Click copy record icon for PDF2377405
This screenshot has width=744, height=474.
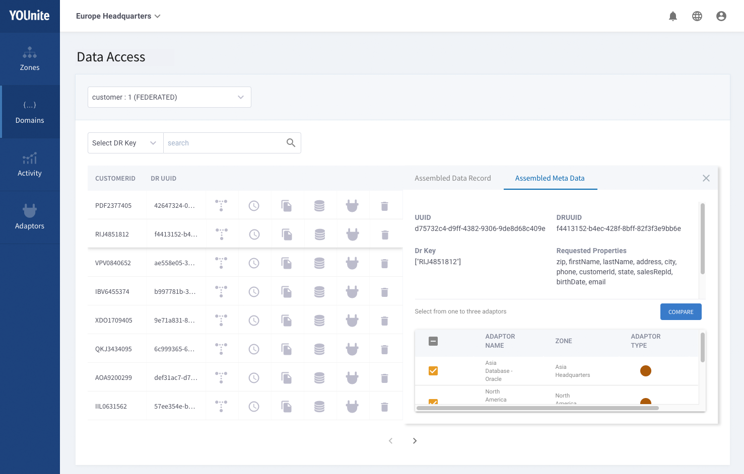287,205
